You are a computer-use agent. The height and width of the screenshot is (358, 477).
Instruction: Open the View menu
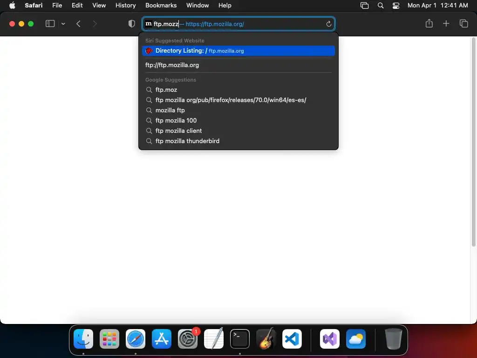click(x=99, y=5)
